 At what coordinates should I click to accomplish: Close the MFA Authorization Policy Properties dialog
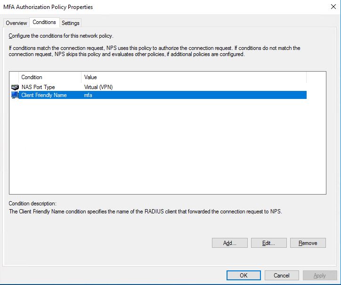[x=333, y=7]
